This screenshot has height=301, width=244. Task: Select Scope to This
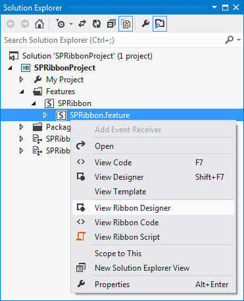[x=153, y=254]
